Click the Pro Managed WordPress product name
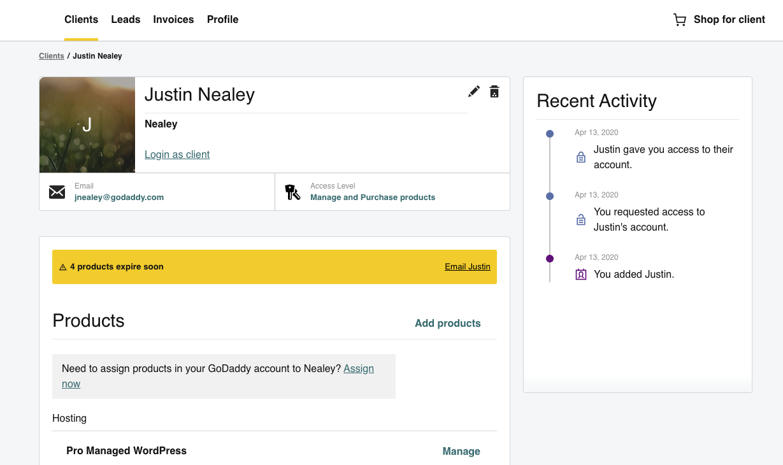 coord(126,451)
